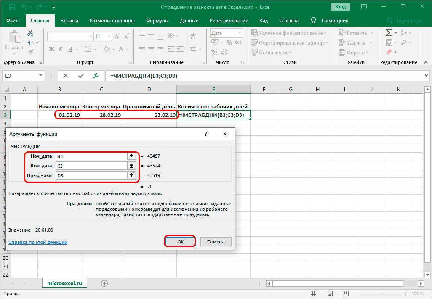Expand the formula bar with right-side chevron
This screenshot has height=299, width=432.
pyautogui.click(x=426, y=76)
